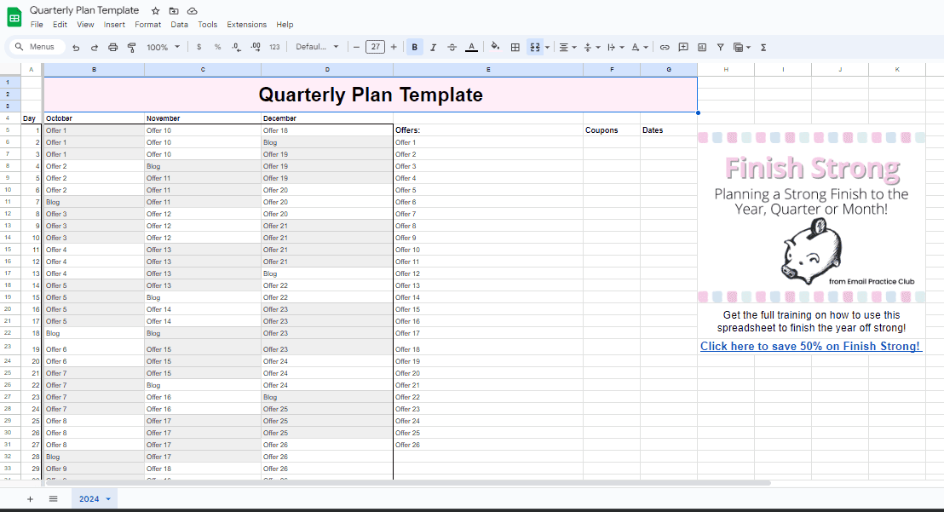Screen dimensions: 944x512
Task: Toggle bold formatting on selection
Action: pyautogui.click(x=415, y=47)
